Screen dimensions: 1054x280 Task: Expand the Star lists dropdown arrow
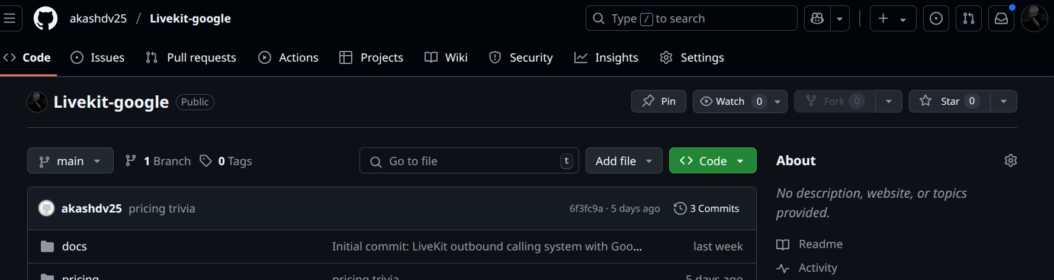(x=1004, y=101)
